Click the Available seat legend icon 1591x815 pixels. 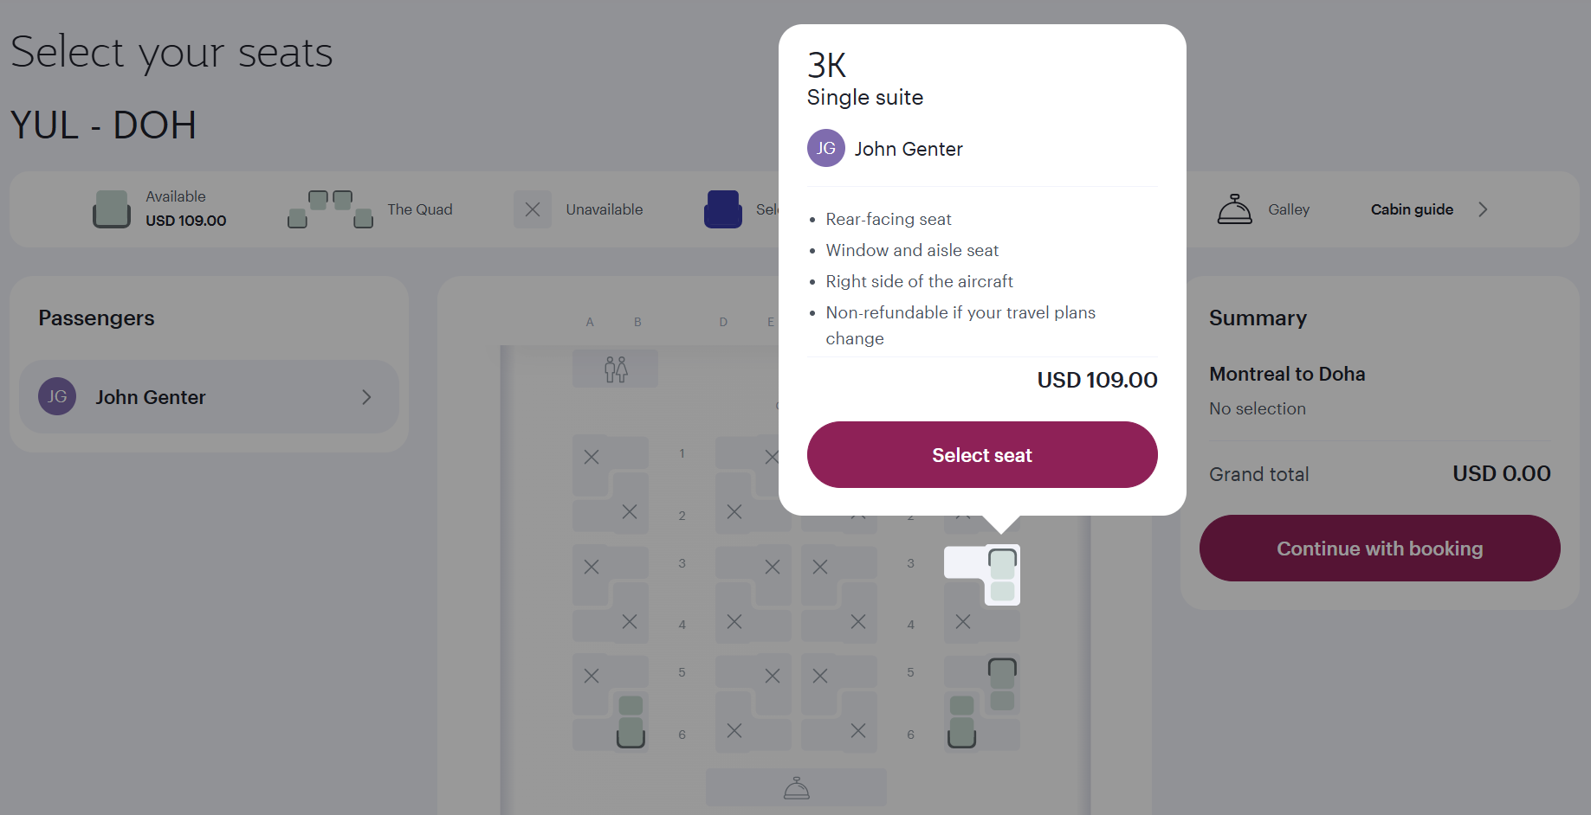click(111, 209)
